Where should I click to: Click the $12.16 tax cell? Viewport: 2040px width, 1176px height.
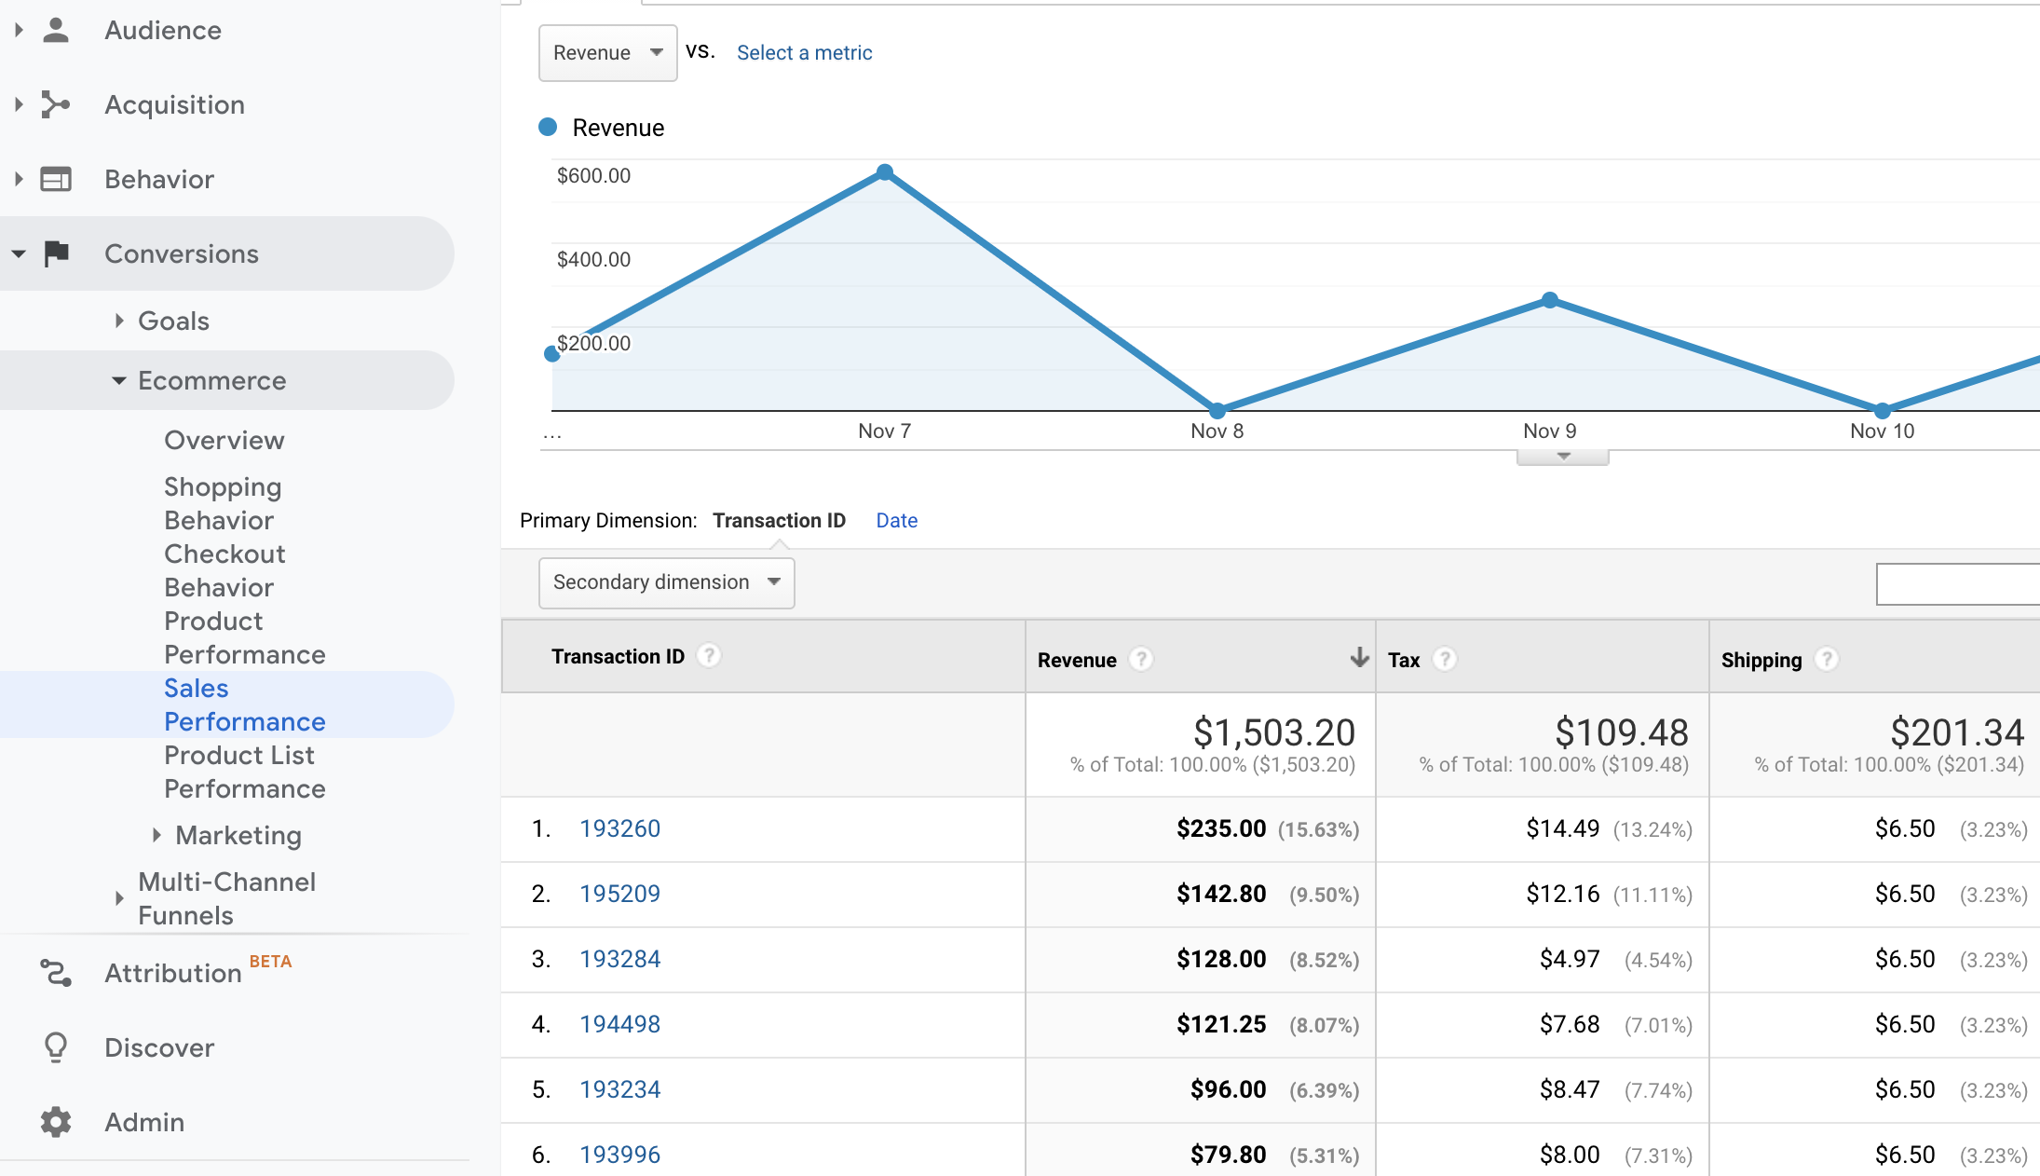tap(1562, 894)
